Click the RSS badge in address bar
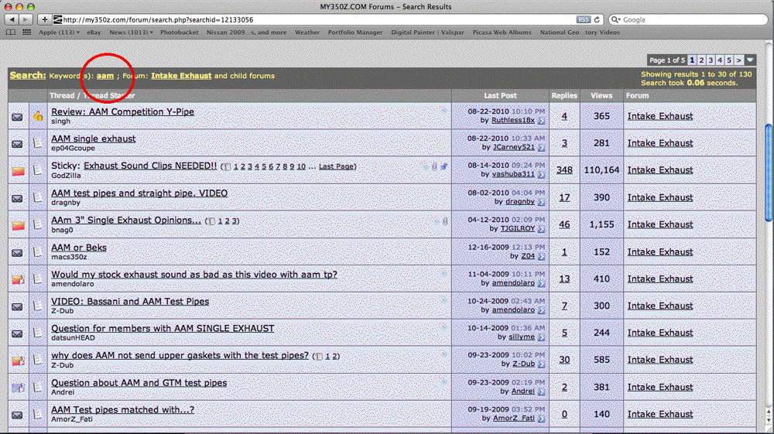The width and height of the screenshot is (774, 434). pos(584,19)
